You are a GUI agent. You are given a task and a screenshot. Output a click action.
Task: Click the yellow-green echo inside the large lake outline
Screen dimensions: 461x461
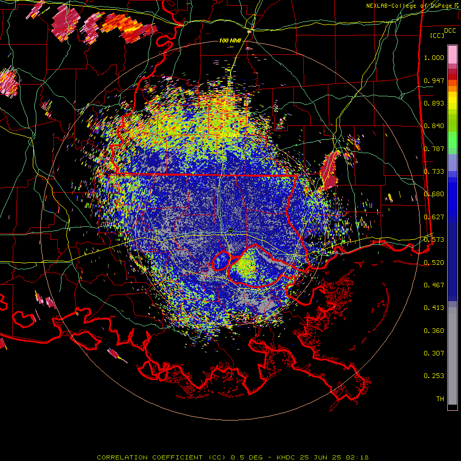point(246,265)
